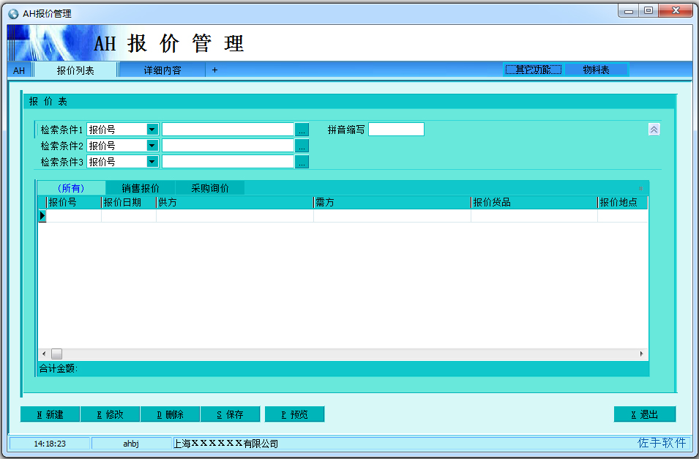Open the 其它功能 menu button
The height and width of the screenshot is (459, 699).
533,70
